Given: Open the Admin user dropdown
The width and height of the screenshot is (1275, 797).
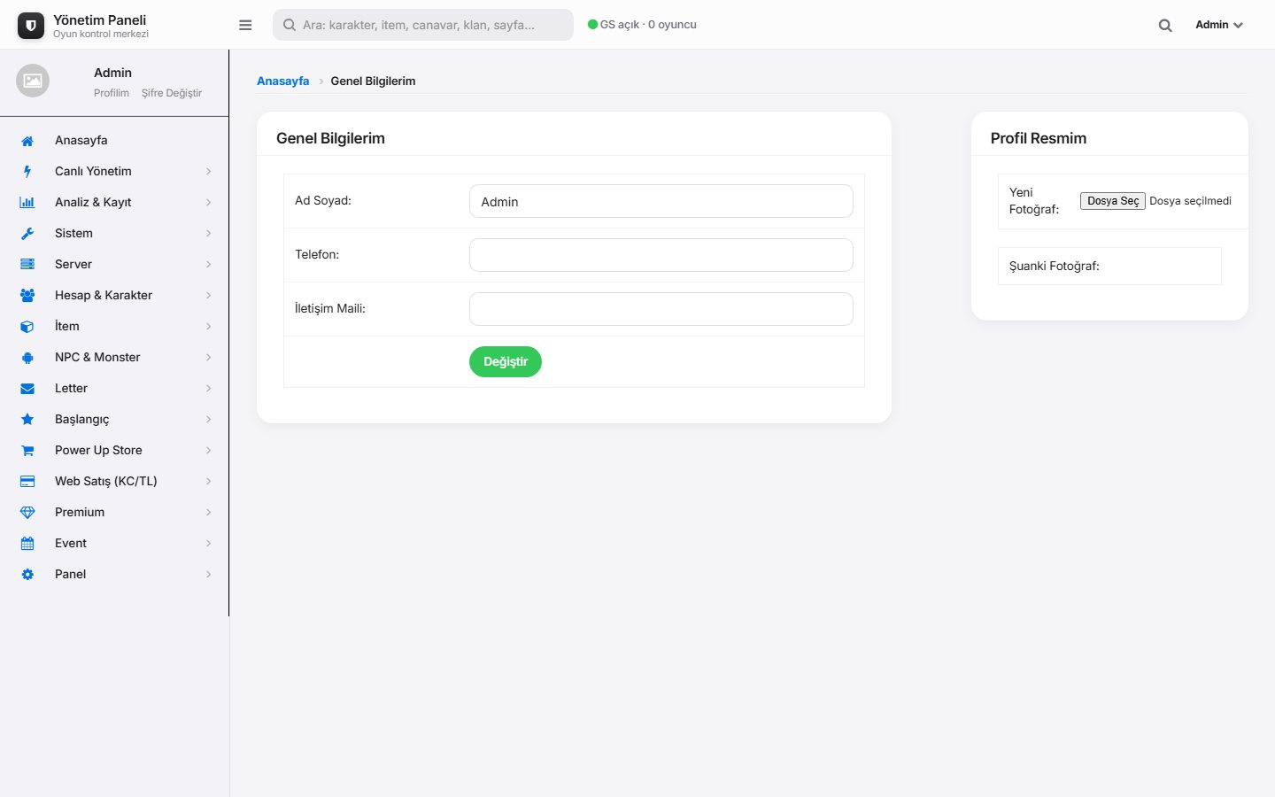Looking at the screenshot, I should pos(1219,25).
